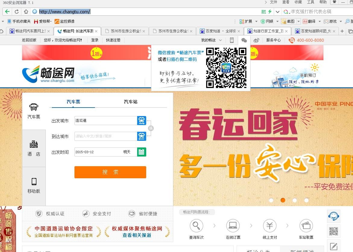This screenshot has width=353, height=252.
Task: Switch to the 汽车站 tab
Action: click(x=130, y=102)
